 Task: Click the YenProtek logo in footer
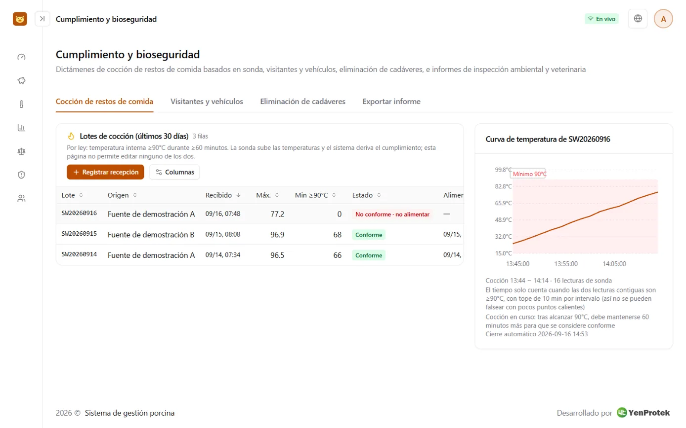click(643, 413)
